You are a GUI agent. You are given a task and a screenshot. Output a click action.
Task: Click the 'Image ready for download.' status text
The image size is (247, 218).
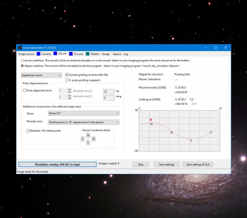[x=33, y=171]
